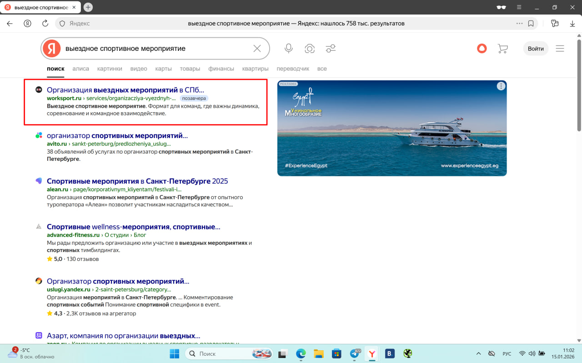
Task: Clear the search query with X
Action: 257,49
